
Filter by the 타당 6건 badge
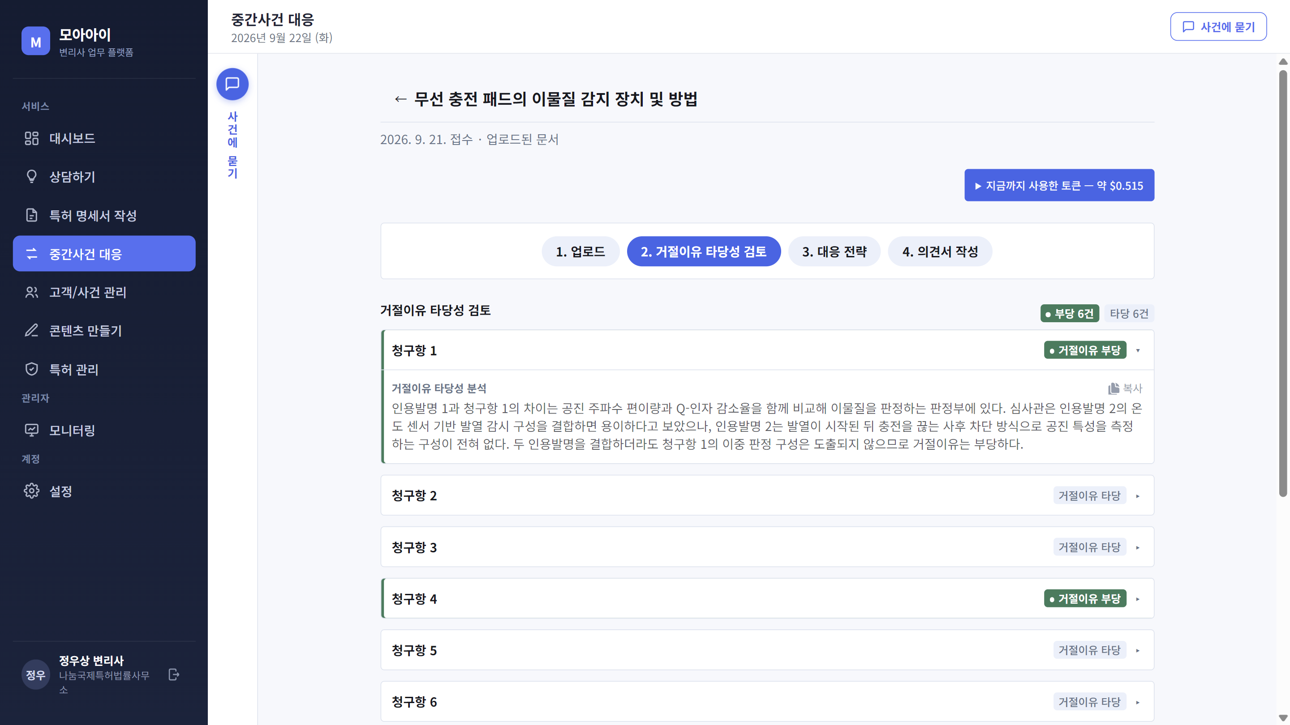coord(1129,313)
